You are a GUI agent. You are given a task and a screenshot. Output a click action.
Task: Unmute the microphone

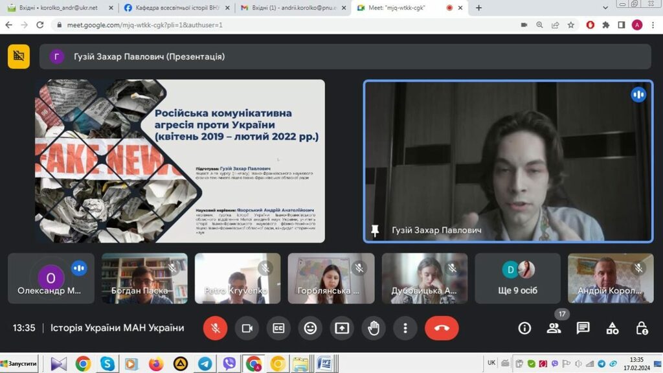point(215,328)
